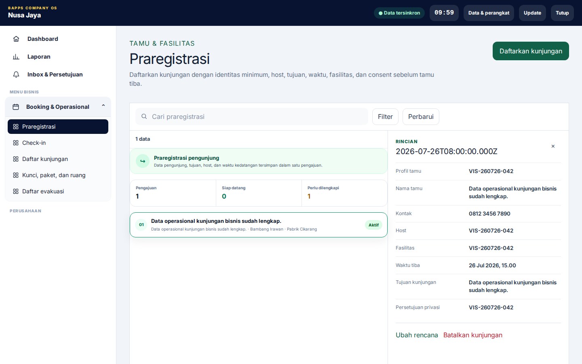Click the Tujuan kunjungan value text

coord(512,286)
